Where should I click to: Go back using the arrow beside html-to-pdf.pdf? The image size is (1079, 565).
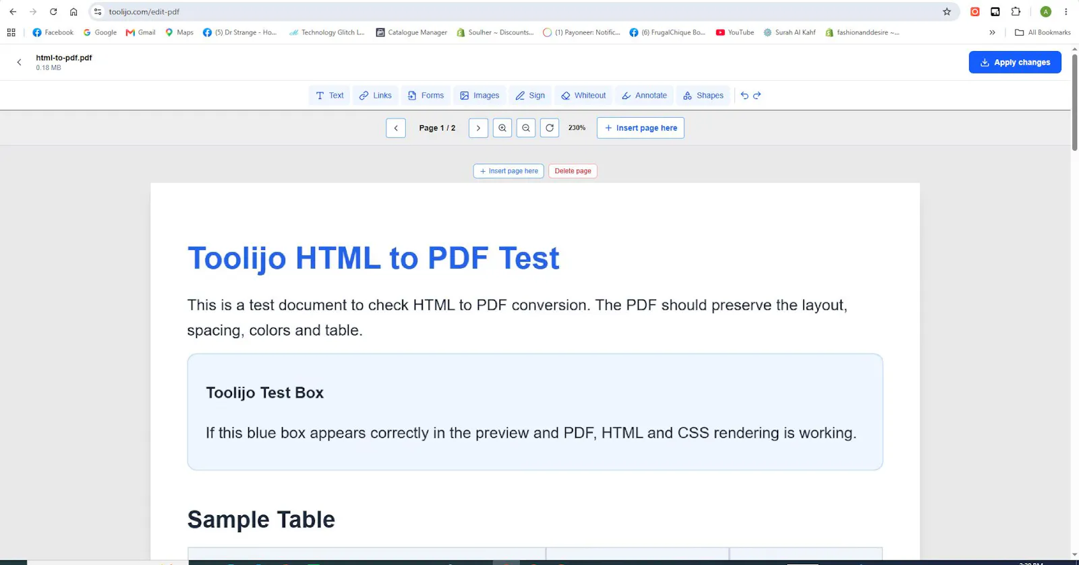click(x=19, y=62)
